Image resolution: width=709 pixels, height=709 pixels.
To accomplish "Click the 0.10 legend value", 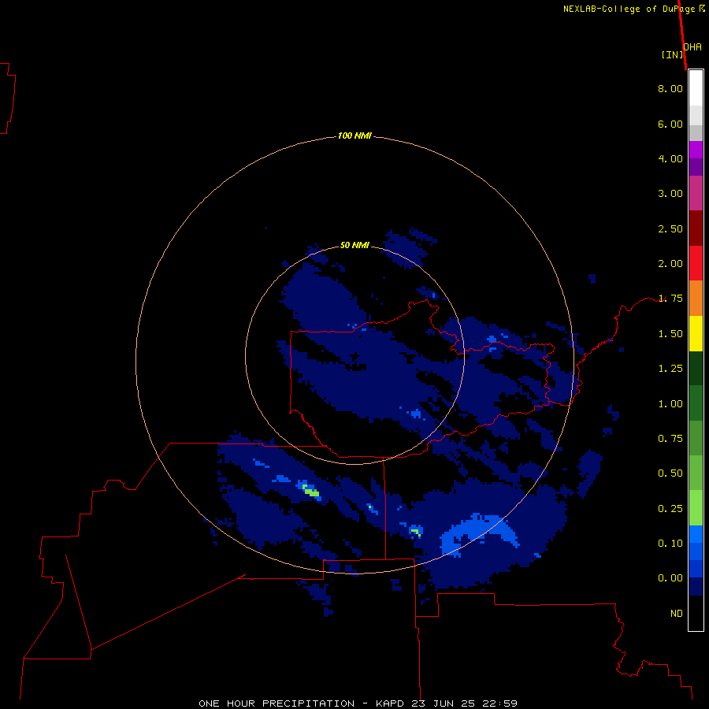I will click(670, 544).
